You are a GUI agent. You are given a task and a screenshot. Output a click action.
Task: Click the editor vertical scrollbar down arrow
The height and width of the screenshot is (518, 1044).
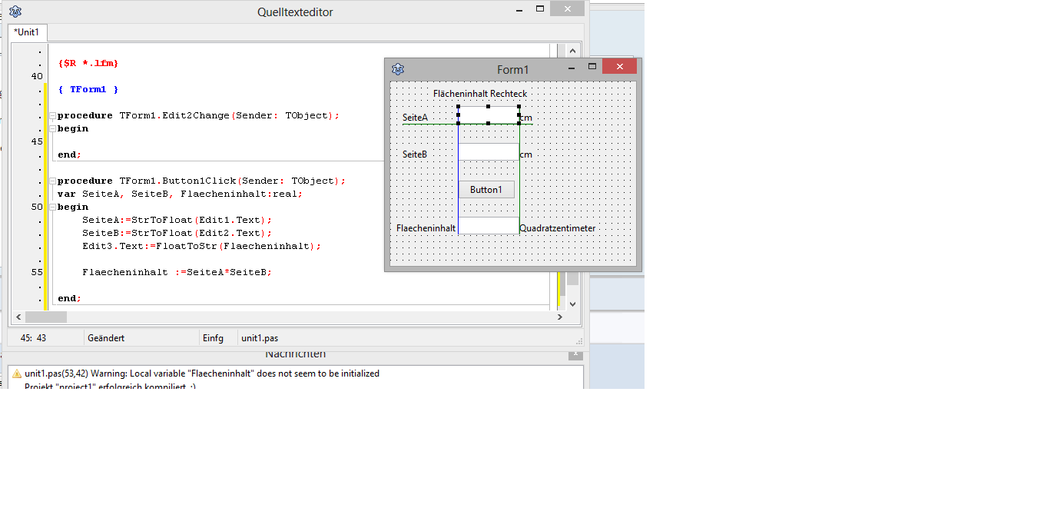click(572, 304)
